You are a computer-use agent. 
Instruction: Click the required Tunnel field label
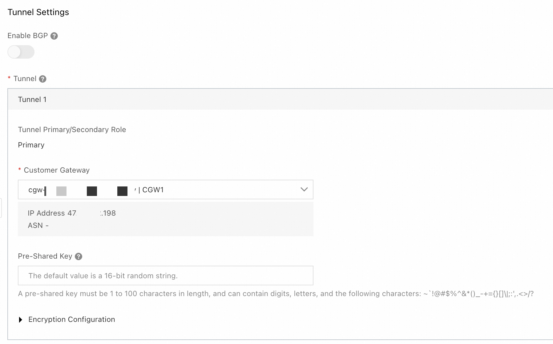click(x=25, y=79)
